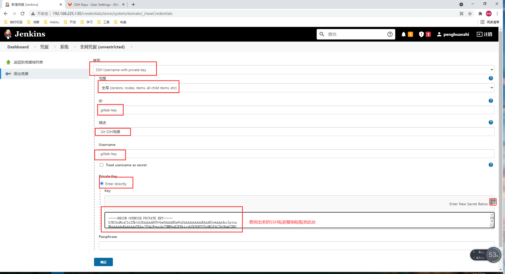Click the 描述 description input field
The image size is (505, 274).
(297, 132)
